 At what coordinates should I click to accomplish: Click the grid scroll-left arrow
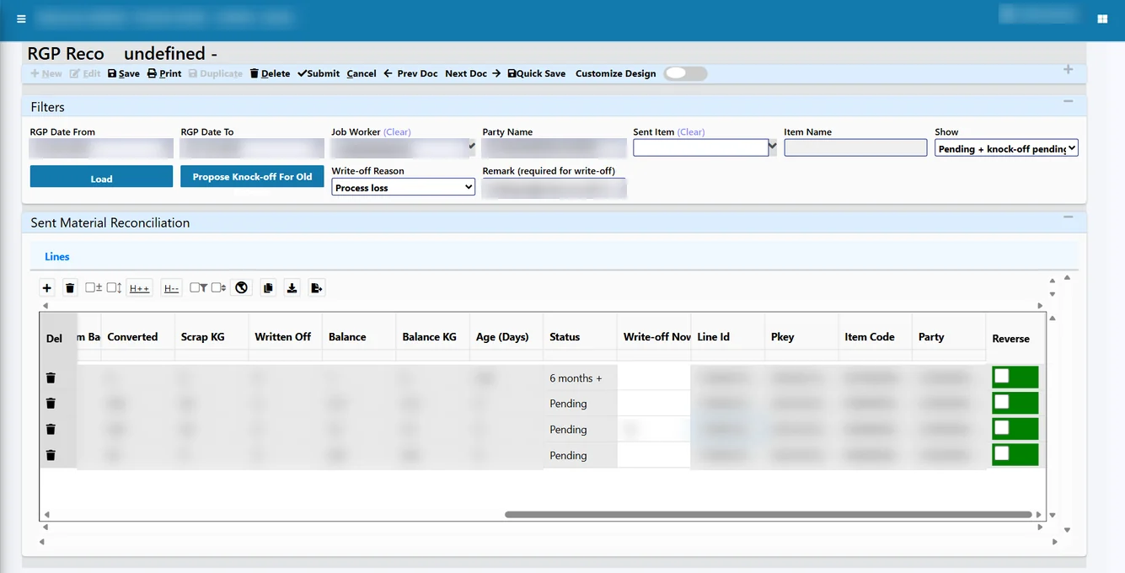46,514
